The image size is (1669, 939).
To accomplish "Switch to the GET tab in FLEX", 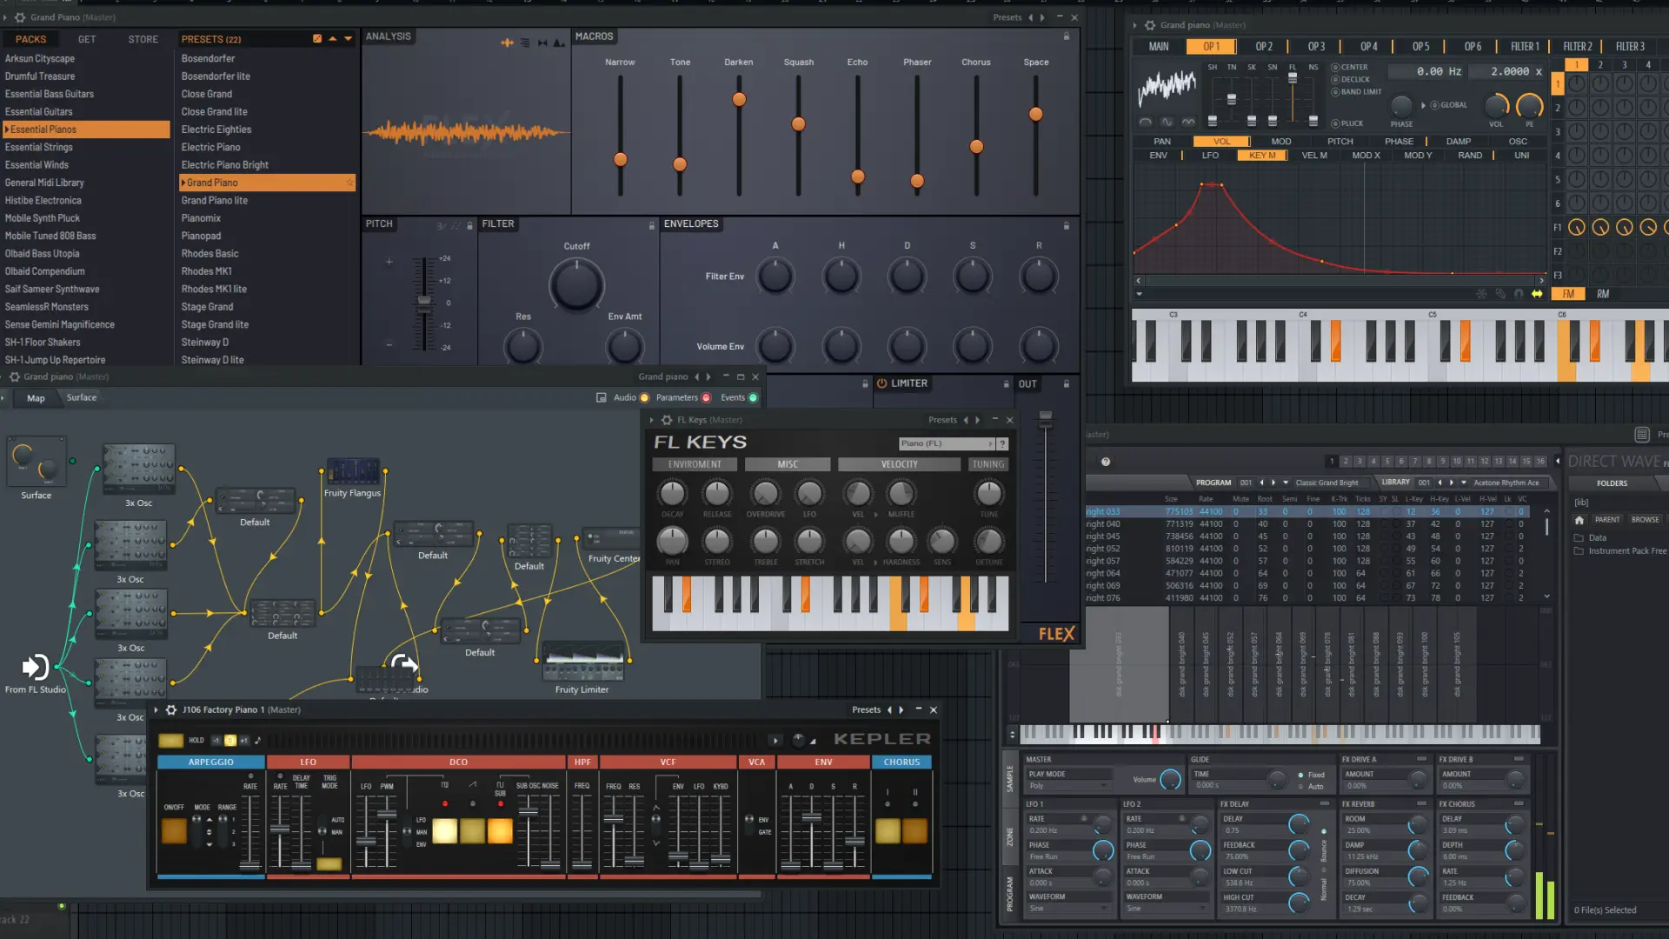I will 87,39.
